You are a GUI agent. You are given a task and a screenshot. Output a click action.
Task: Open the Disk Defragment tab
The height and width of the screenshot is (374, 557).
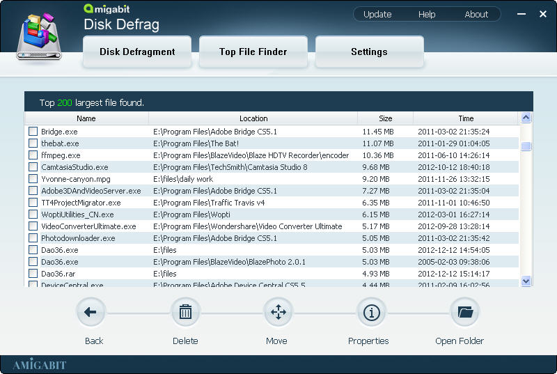137,52
